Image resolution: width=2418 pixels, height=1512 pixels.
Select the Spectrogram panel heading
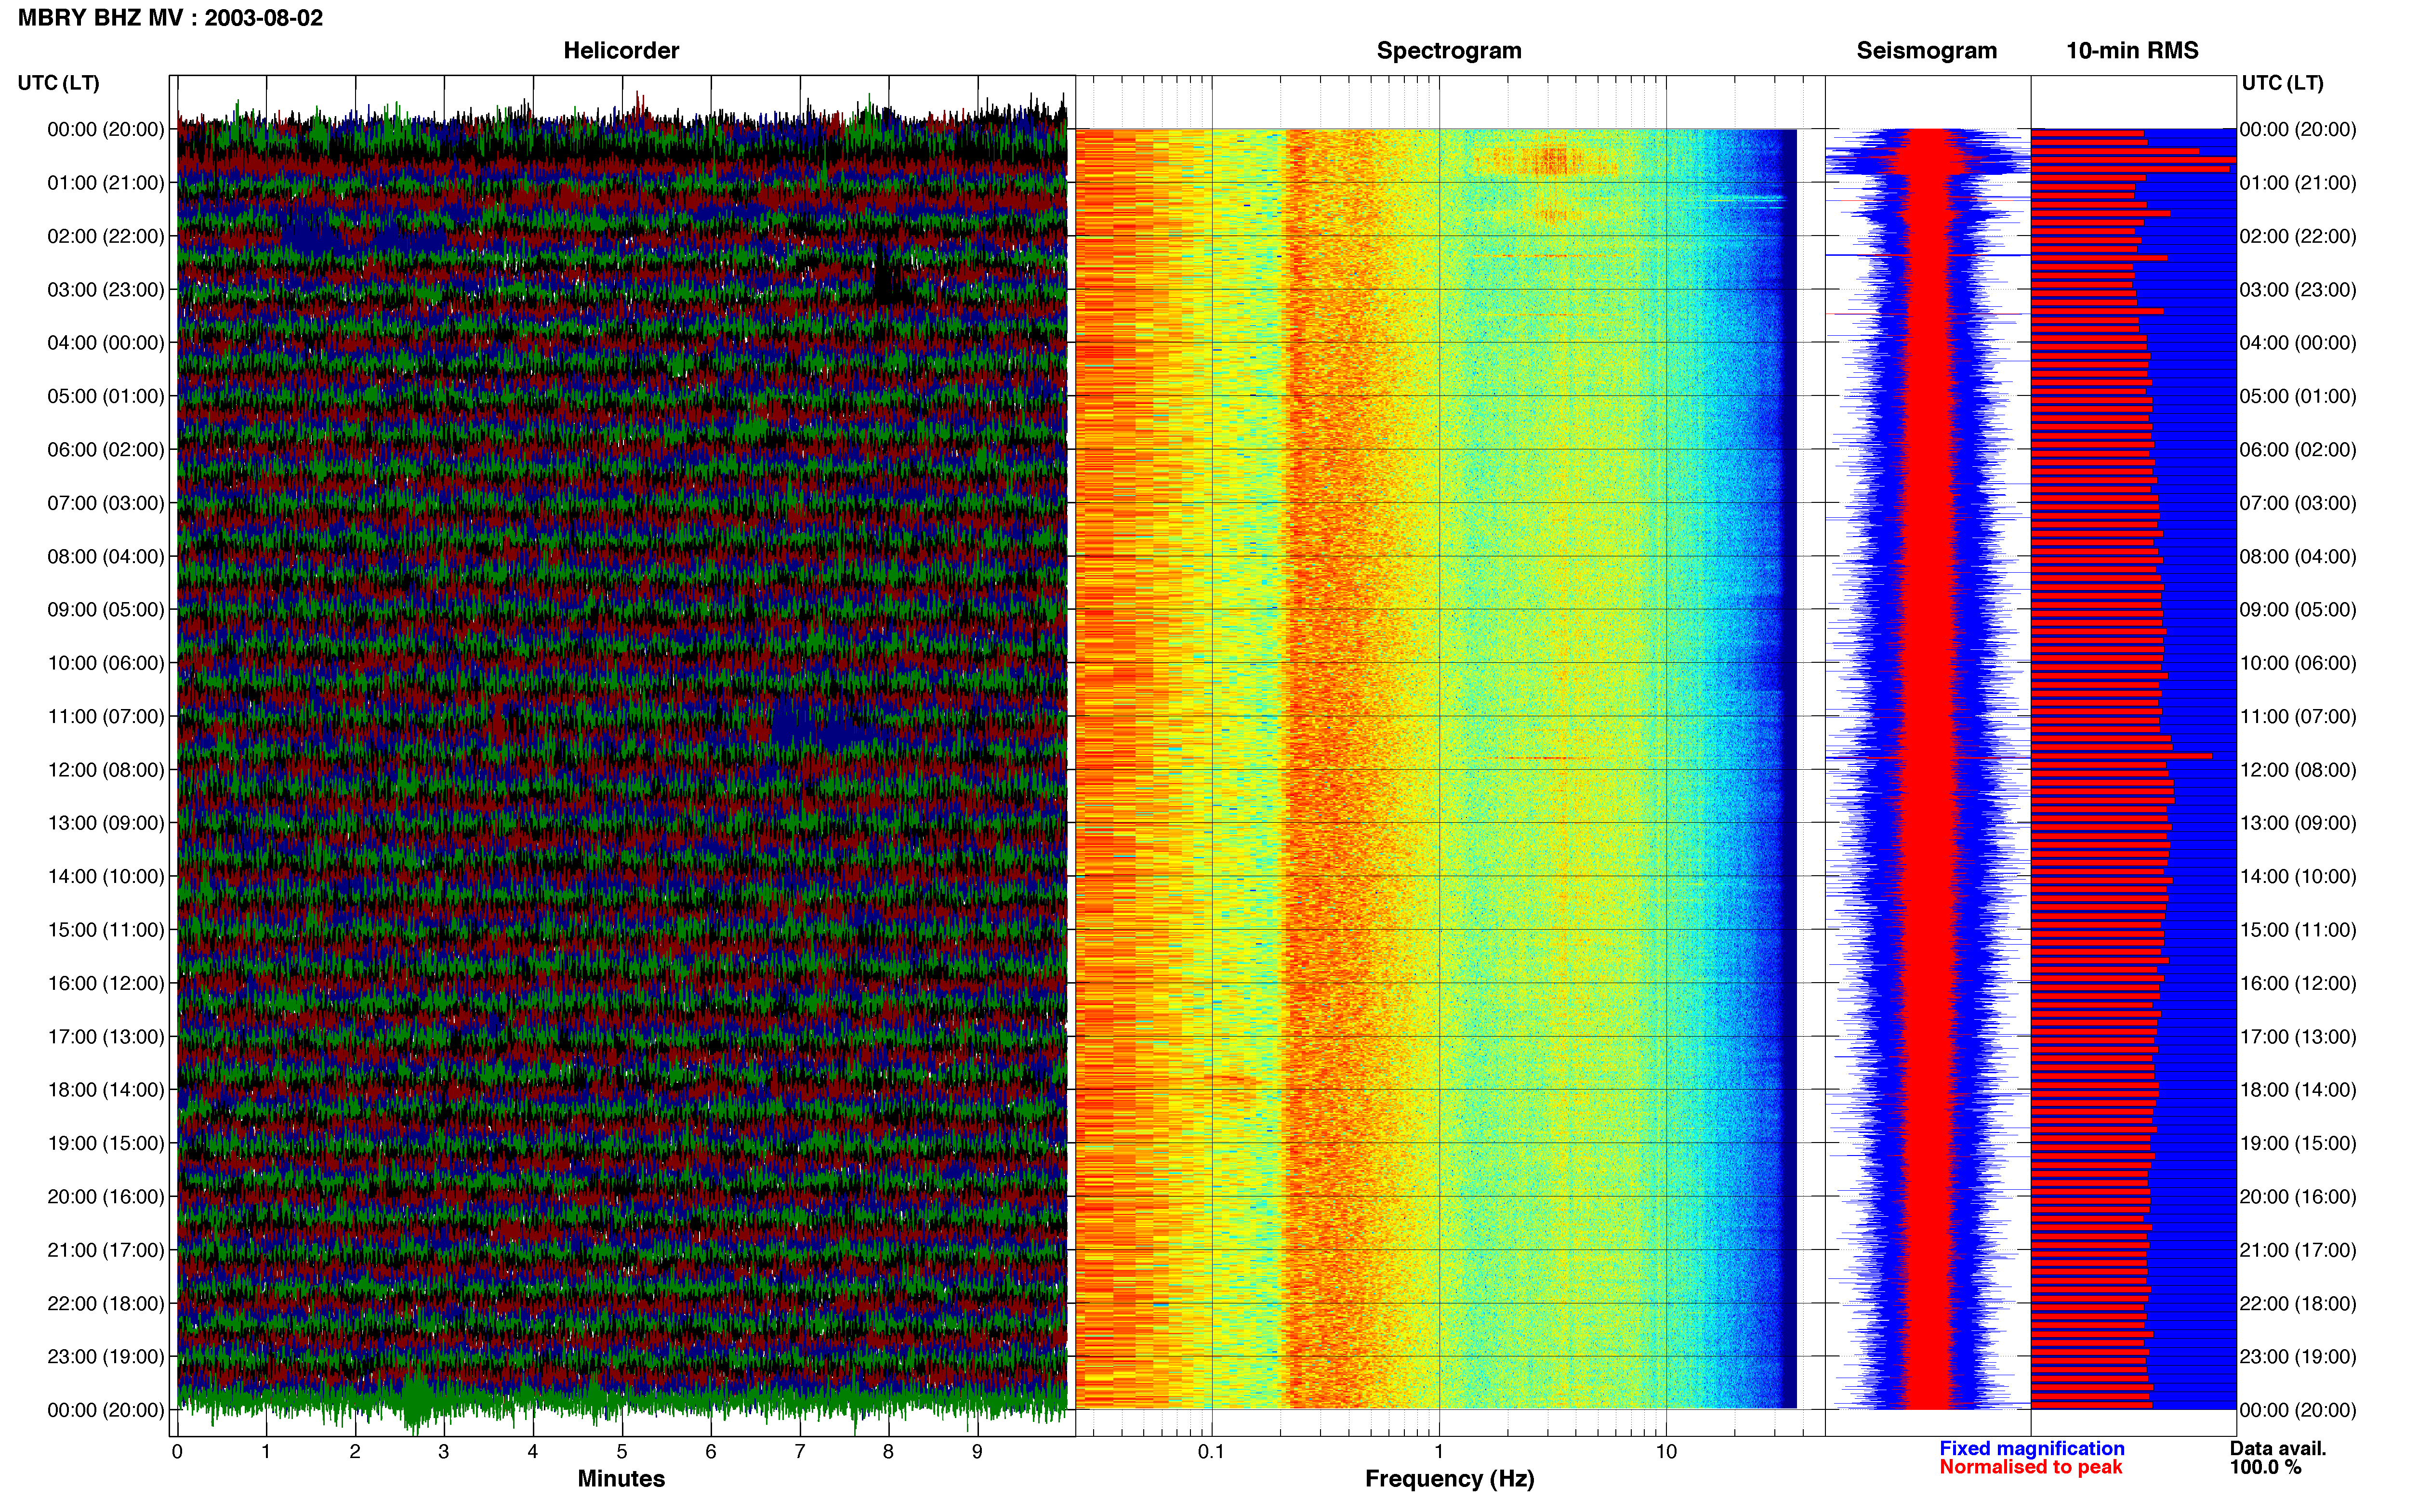(x=1449, y=50)
